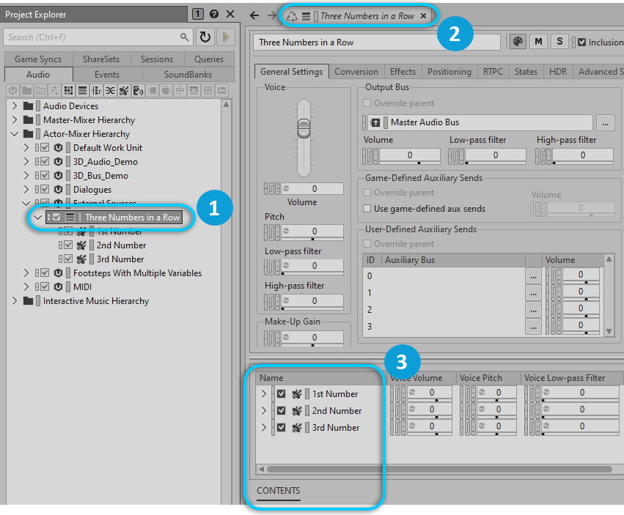Collapse the Three Numbers in a Row container

[38, 218]
